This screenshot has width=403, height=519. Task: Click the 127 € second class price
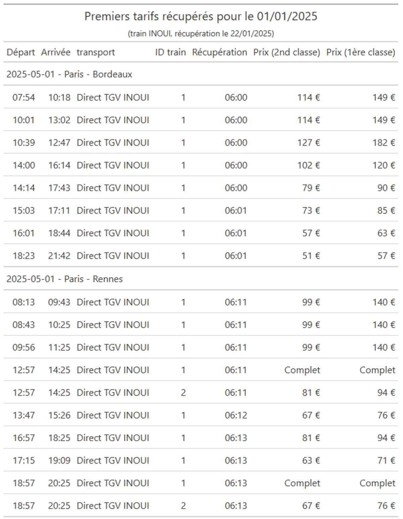click(x=309, y=143)
